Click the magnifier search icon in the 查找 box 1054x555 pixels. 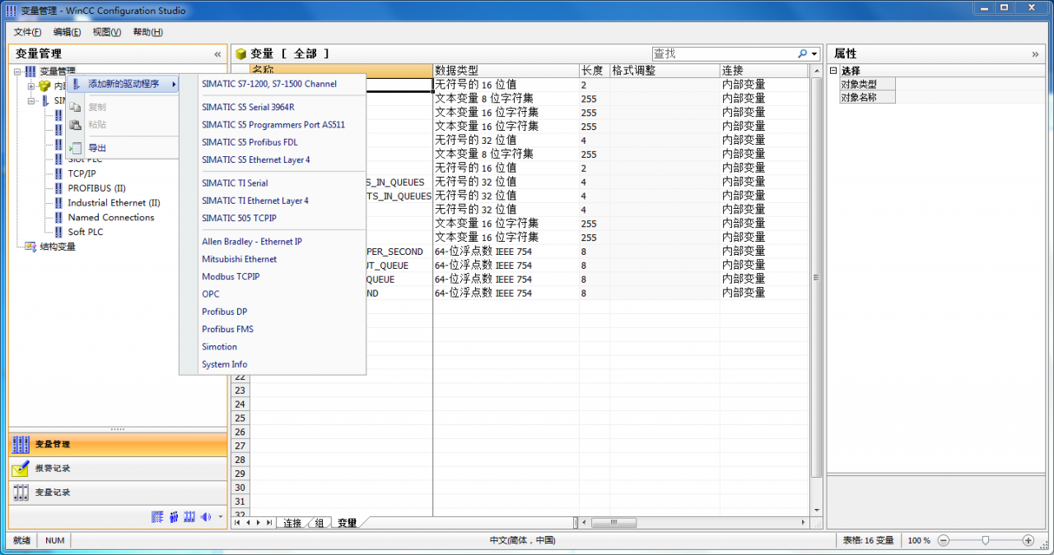[803, 53]
